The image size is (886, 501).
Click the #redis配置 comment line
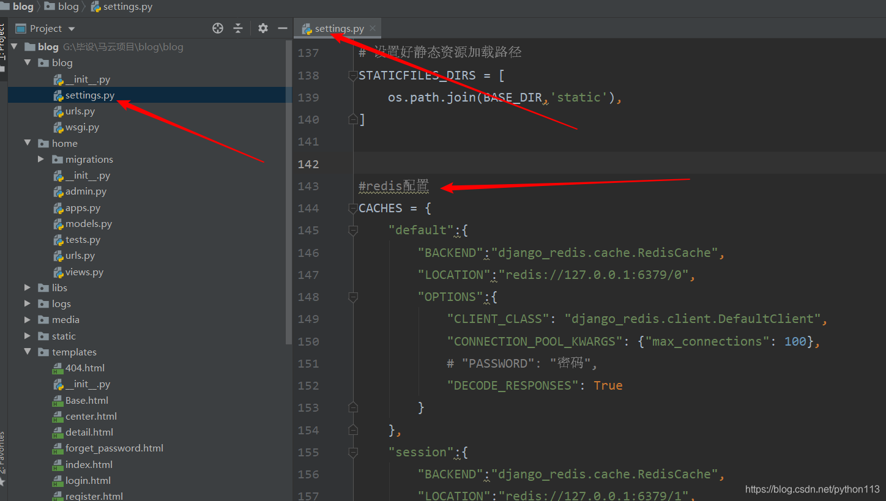[394, 186]
